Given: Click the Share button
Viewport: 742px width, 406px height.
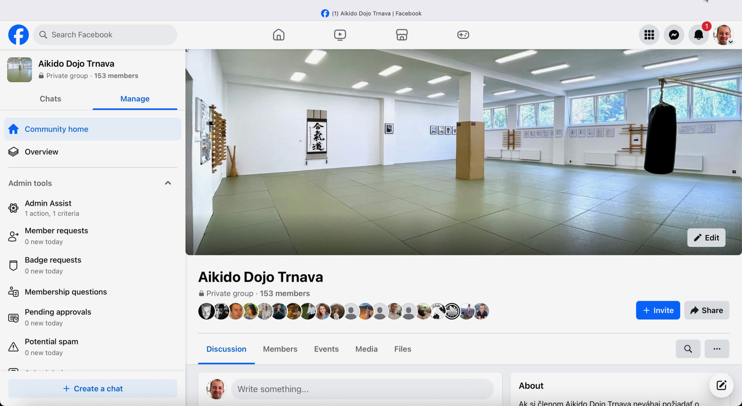Looking at the screenshot, I should click(707, 310).
